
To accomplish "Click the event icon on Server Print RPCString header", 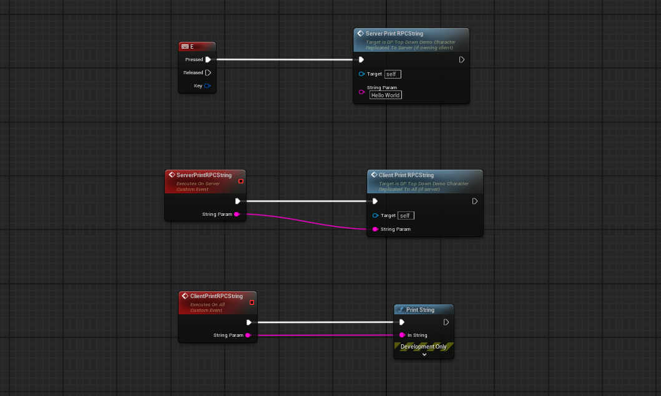I will pyautogui.click(x=360, y=34).
